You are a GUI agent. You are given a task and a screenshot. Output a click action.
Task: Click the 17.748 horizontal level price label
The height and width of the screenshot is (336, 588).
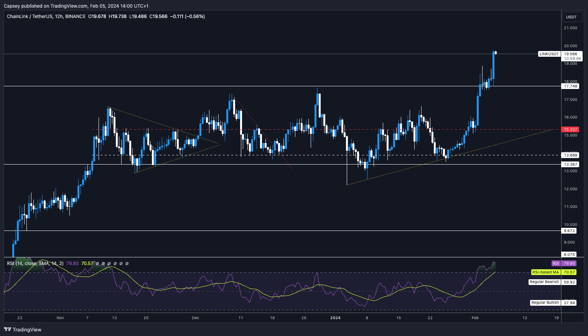click(x=570, y=86)
